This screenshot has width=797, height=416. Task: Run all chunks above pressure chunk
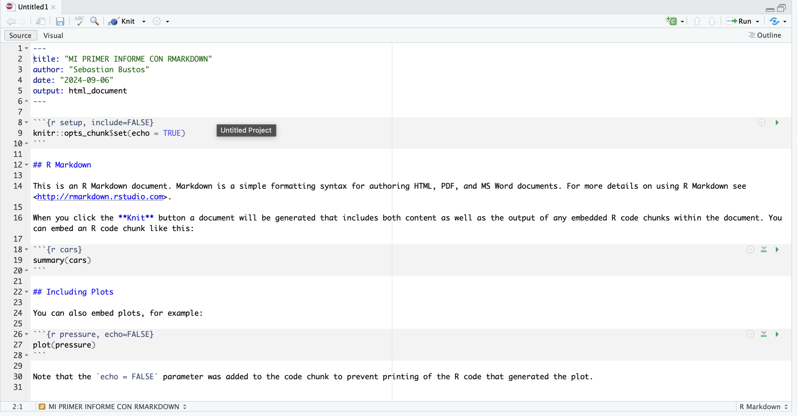(764, 334)
